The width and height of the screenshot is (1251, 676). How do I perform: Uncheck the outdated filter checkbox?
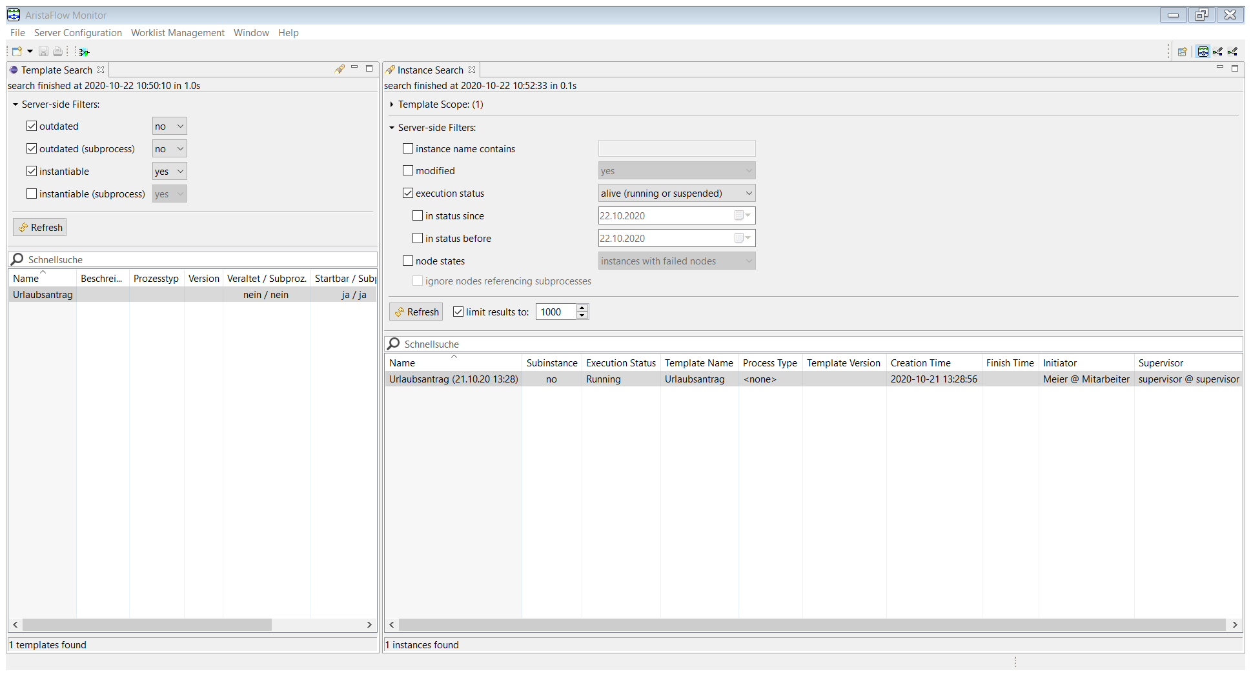pos(32,126)
